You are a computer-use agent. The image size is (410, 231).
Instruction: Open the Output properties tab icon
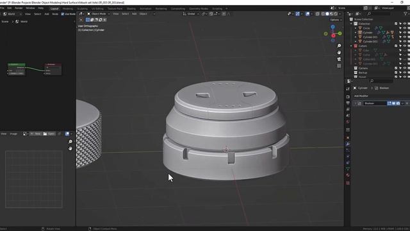[x=348, y=103]
